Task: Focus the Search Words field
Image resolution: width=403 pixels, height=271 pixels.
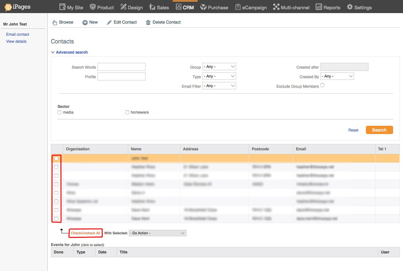Action: point(122,67)
